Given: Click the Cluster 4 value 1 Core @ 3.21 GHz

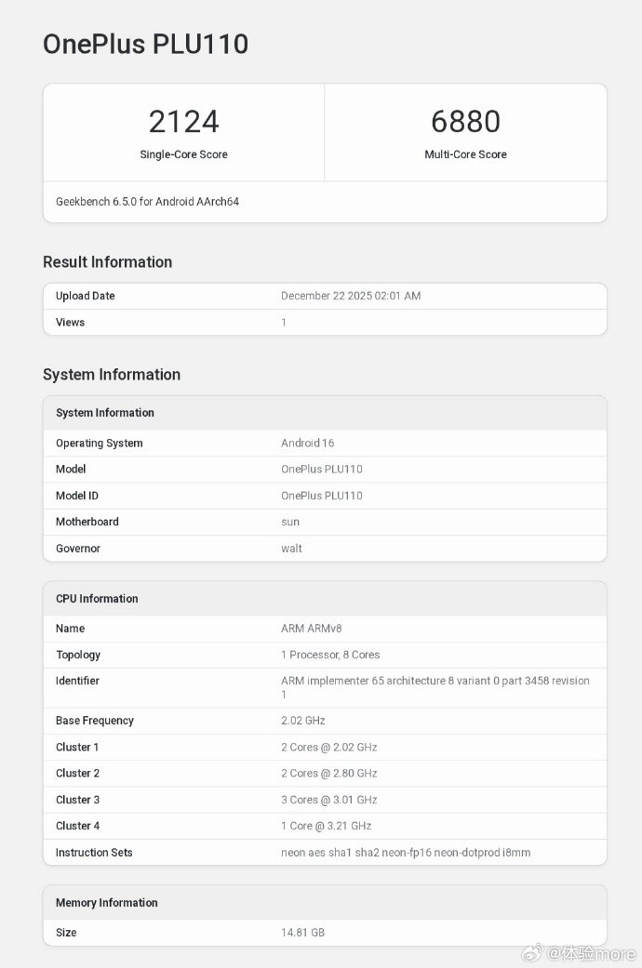Looking at the screenshot, I should coord(326,826).
